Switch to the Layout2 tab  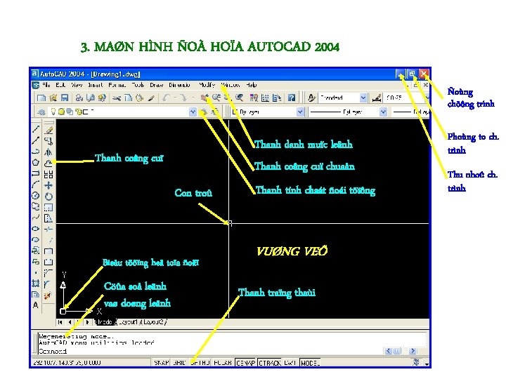(154, 321)
